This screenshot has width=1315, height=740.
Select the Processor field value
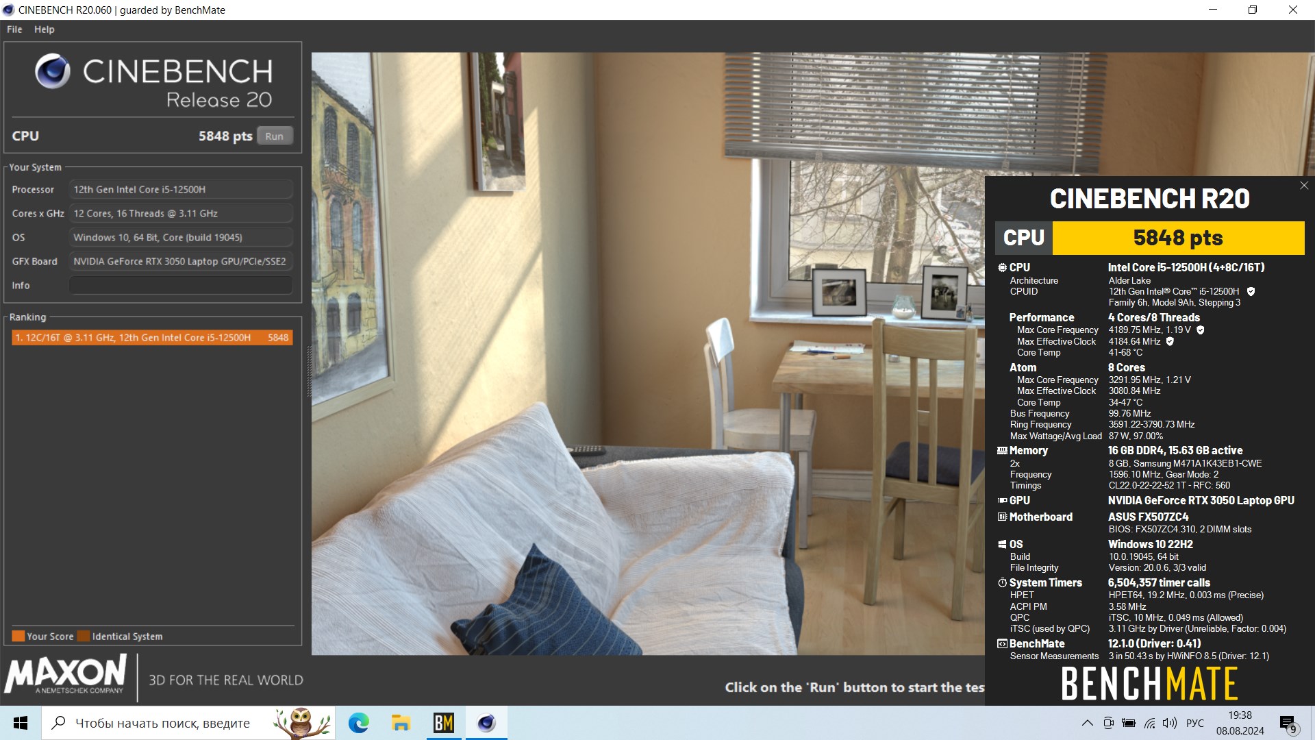point(181,189)
